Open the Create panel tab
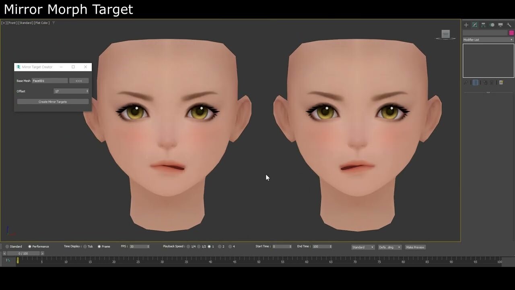This screenshot has height=290, width=515. 466,25
